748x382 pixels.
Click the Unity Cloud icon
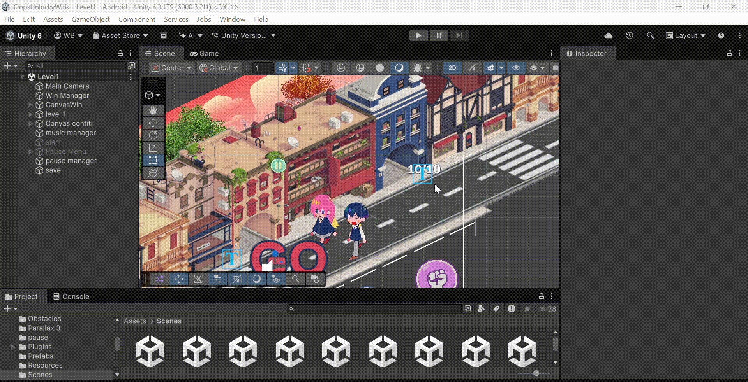pos(608,35)
